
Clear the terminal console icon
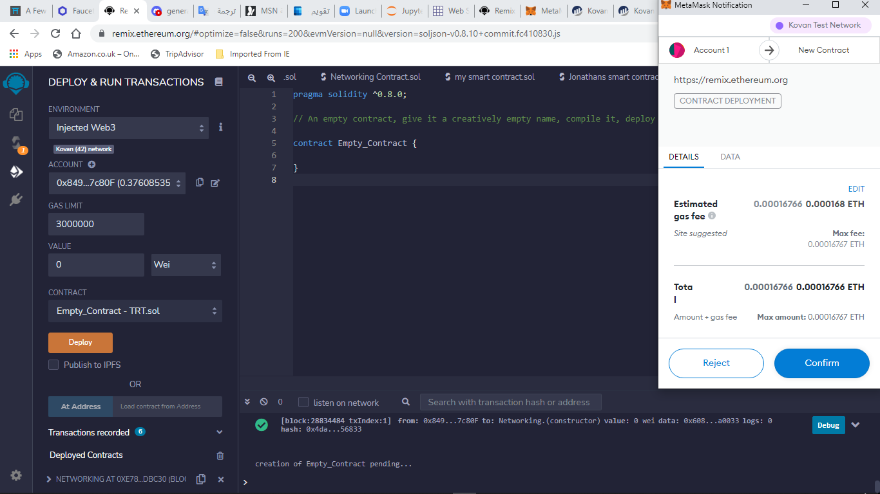[263, 402]
